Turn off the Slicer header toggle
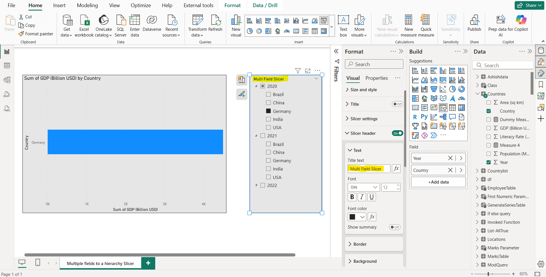The height and width of the screenshot is (277, 546). pos(398,133)
